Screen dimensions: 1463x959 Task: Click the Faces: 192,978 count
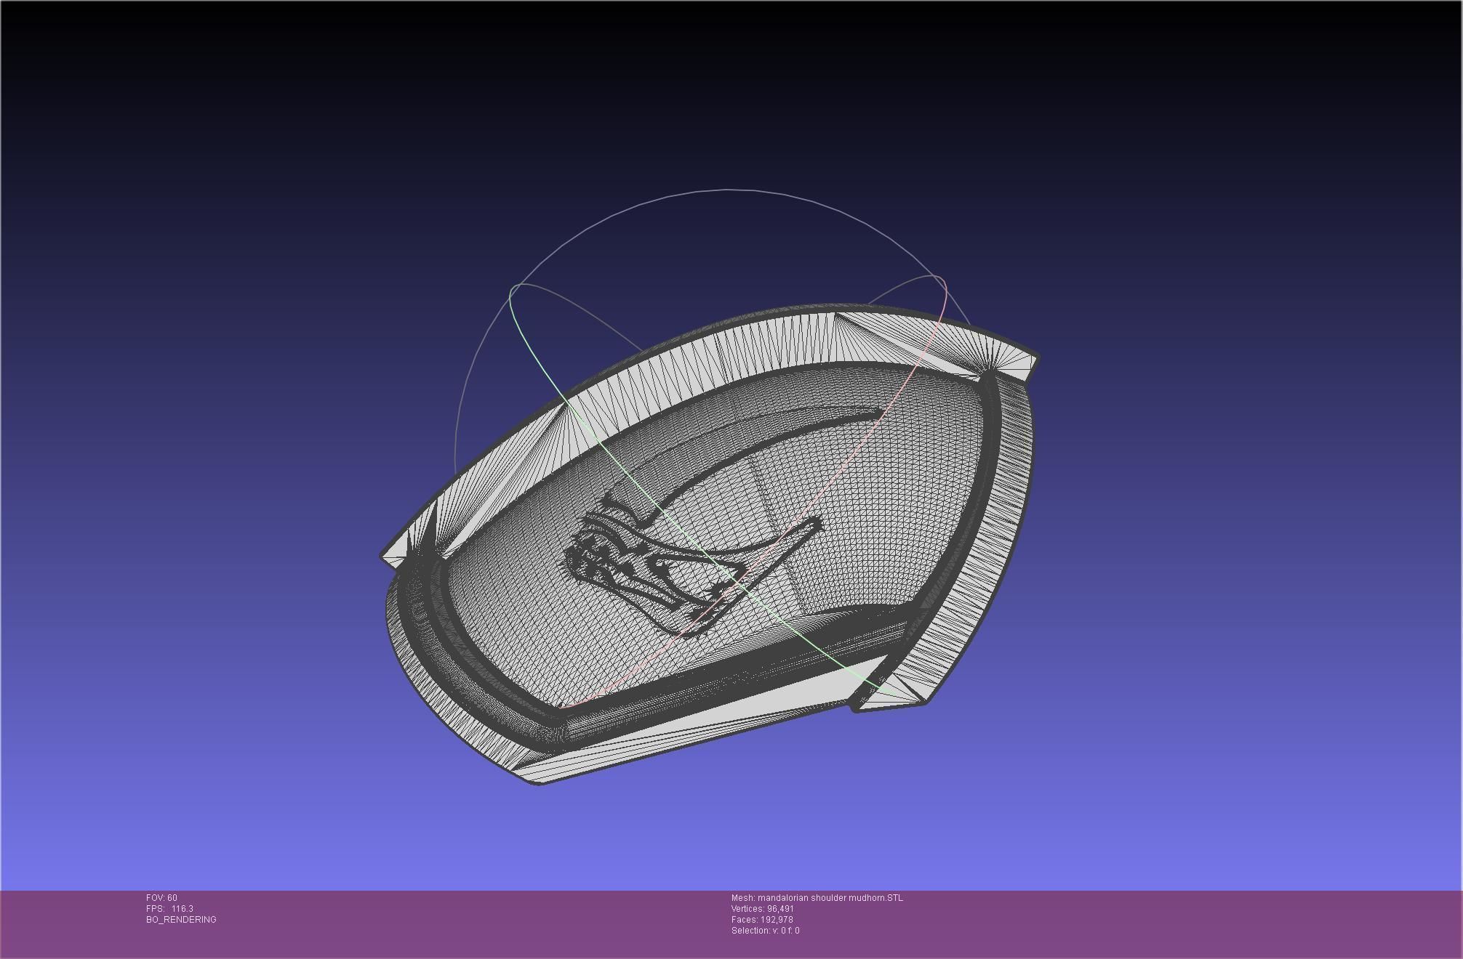(762, 920)
